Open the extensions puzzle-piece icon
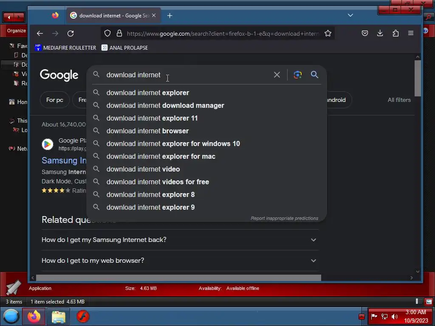 point(395,33)
